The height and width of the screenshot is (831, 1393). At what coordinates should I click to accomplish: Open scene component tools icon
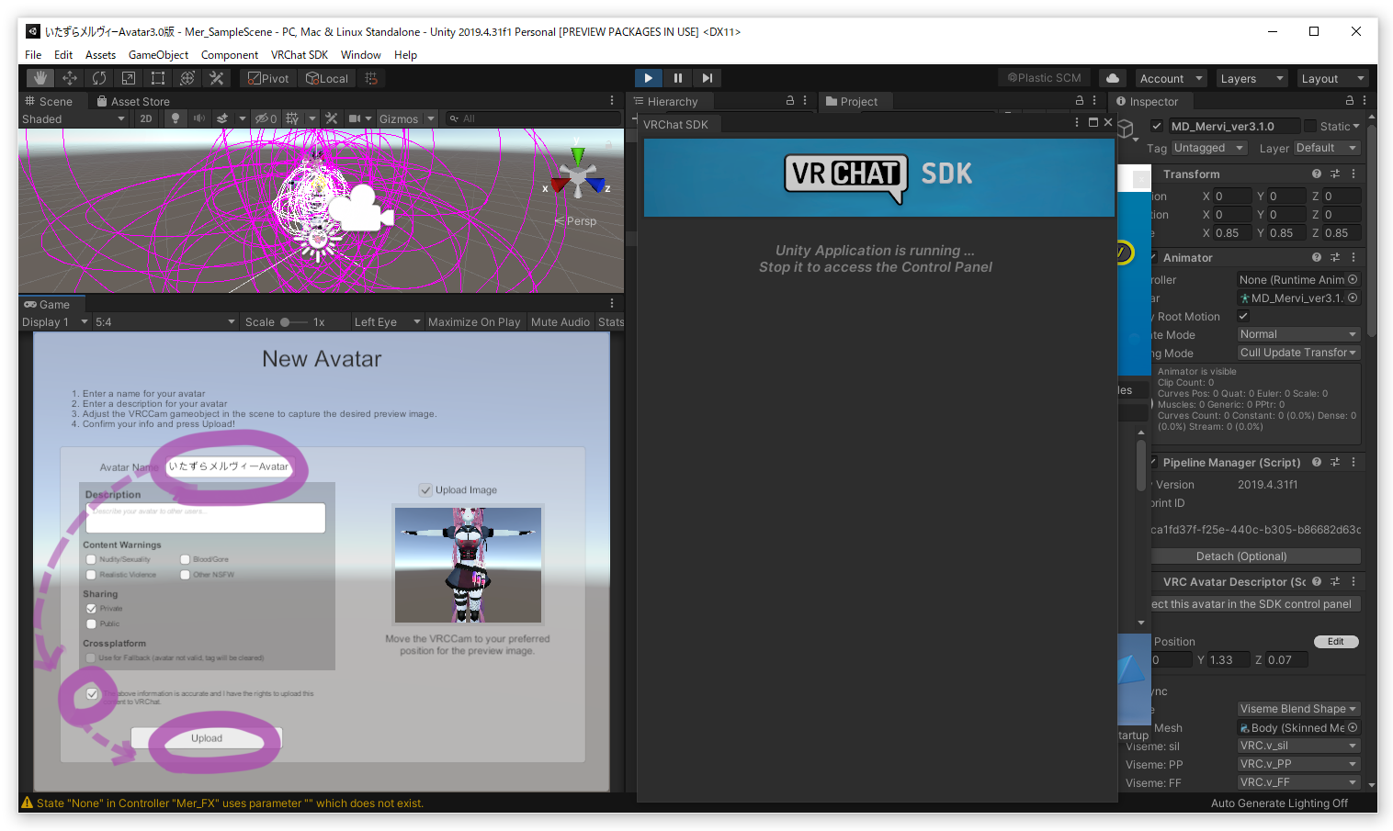coord(332,118)
